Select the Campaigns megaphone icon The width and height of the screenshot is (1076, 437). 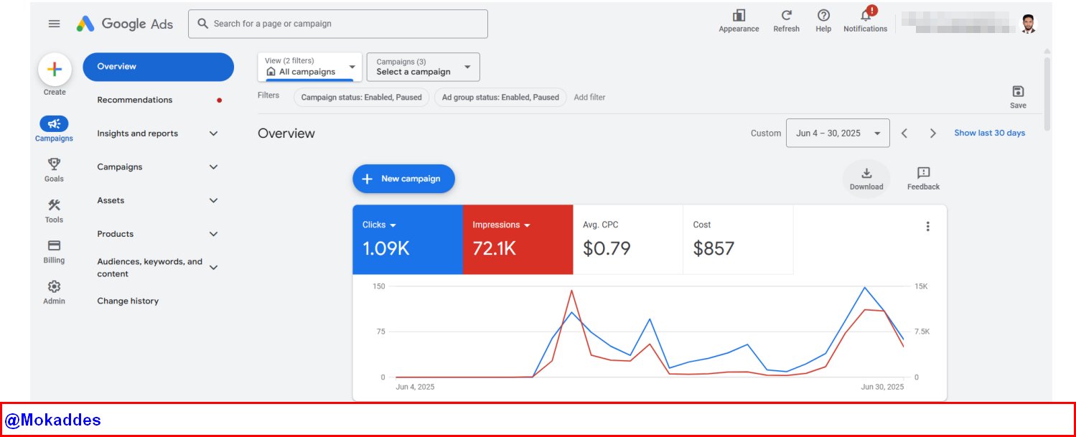pyautogui.click(x=54, y=123)
